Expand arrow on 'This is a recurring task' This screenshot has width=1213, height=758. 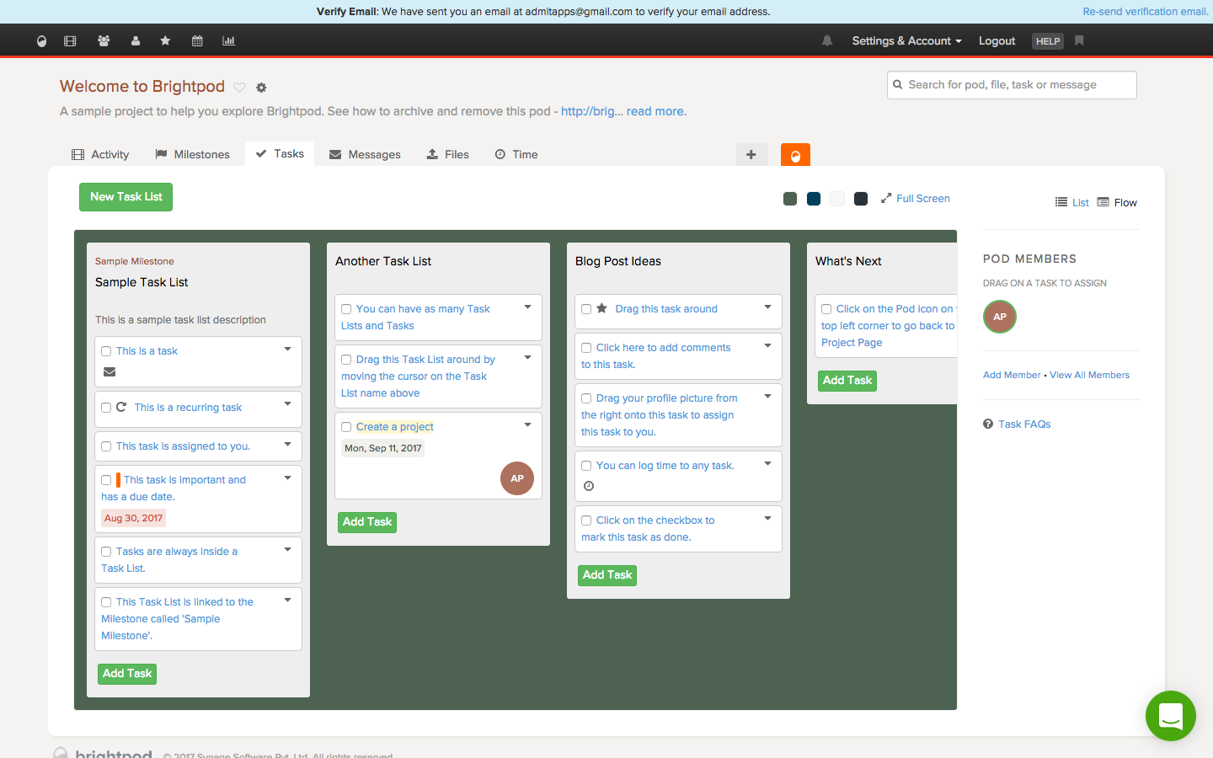tap(287, 403)
